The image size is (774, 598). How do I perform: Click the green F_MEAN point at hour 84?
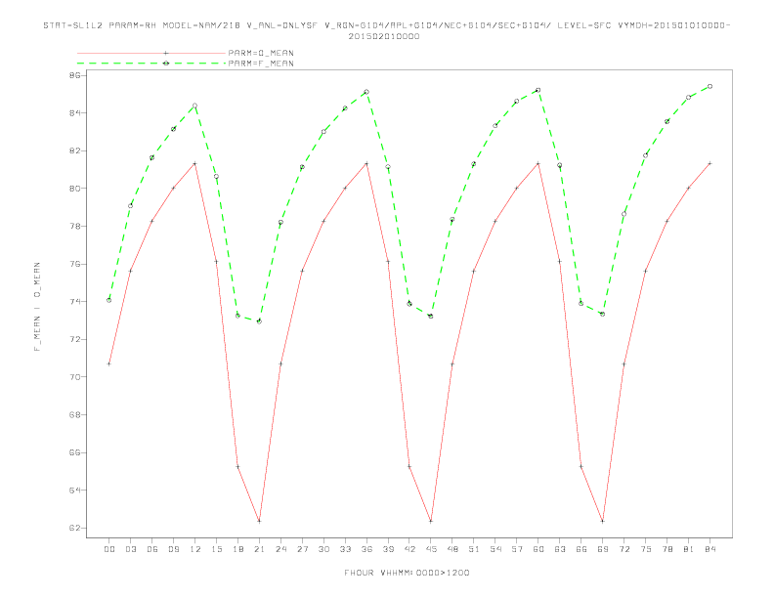(x=709, y=86)
